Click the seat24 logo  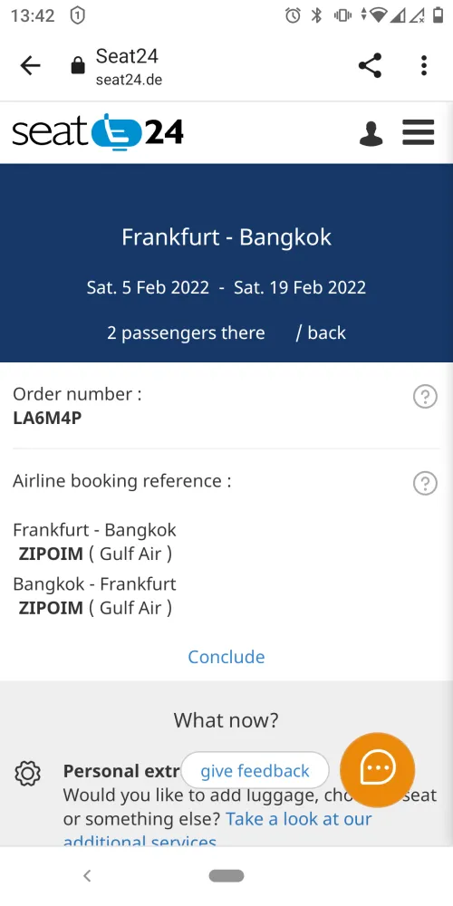tap(98, 131)
